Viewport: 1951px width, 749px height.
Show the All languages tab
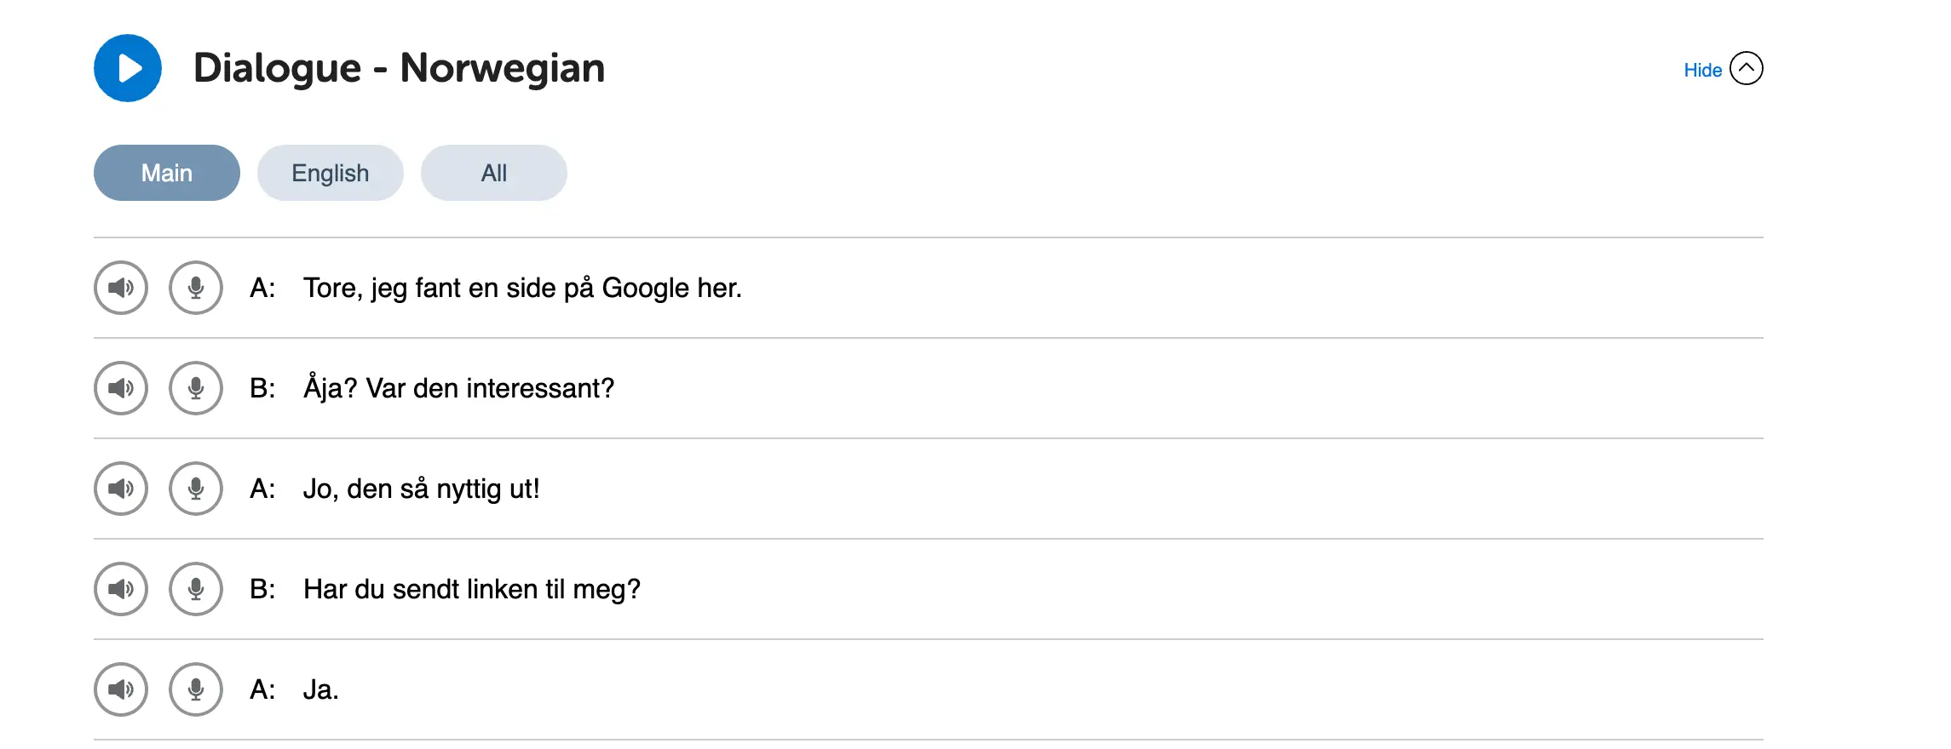click(494, 173)
